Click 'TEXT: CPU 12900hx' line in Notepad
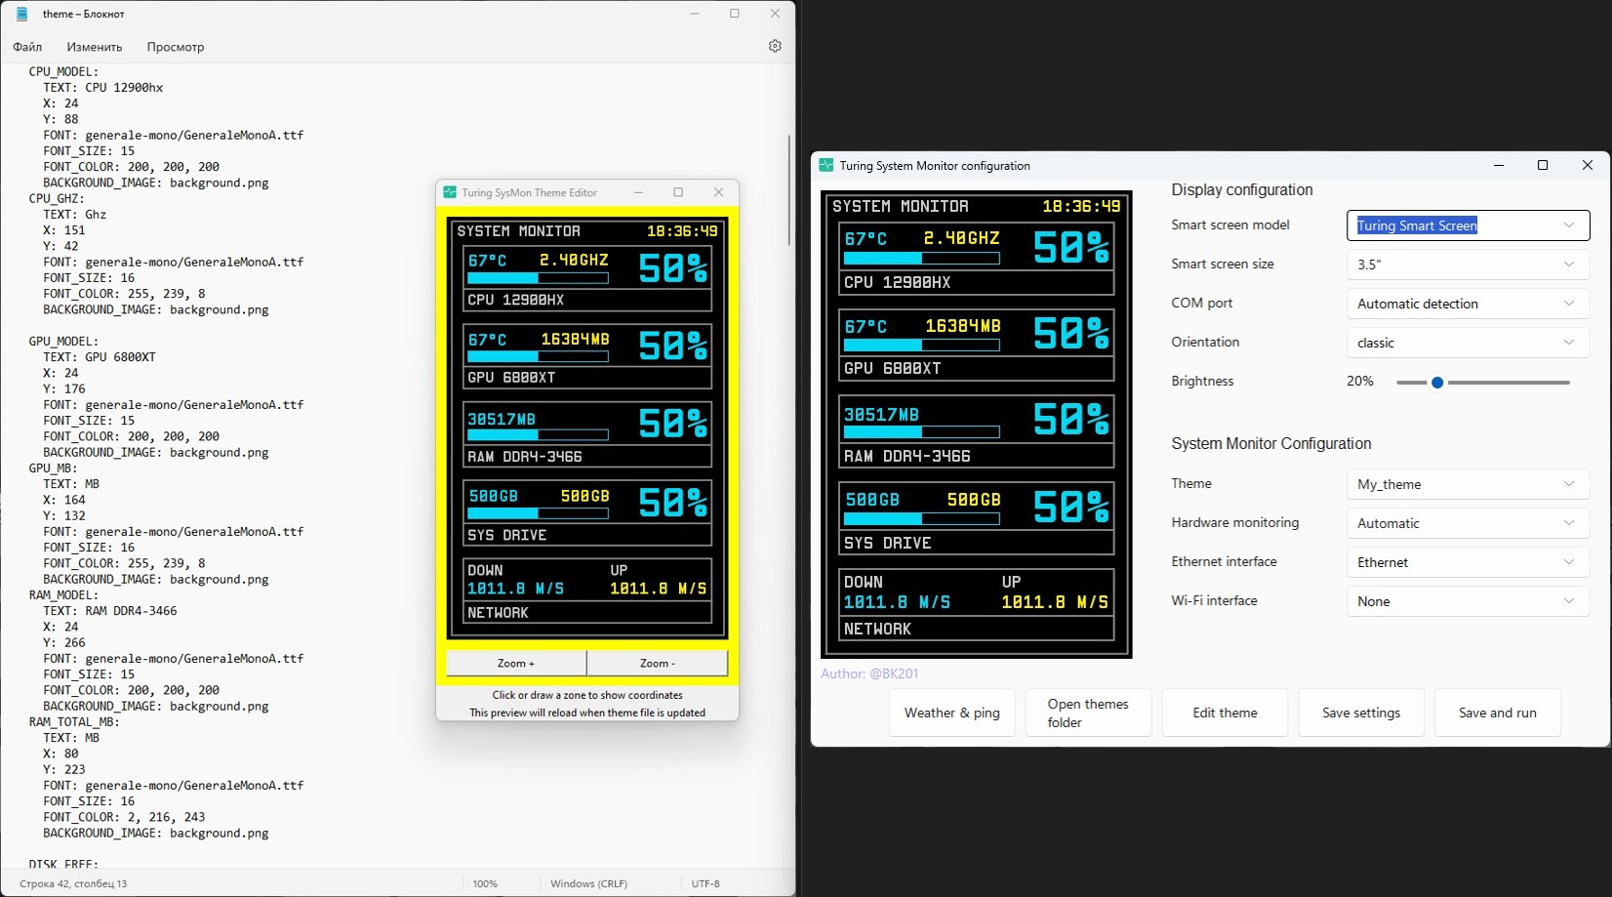This screenshot has height=897, width=1612. pyautogui.click(x=102, y=87)
